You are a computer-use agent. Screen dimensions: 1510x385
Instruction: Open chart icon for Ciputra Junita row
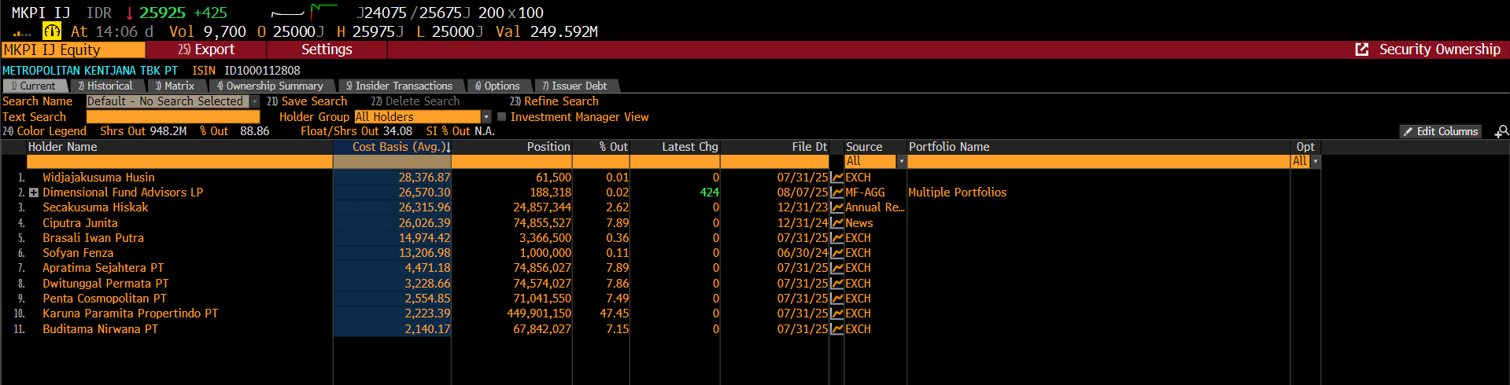[837, 223]
